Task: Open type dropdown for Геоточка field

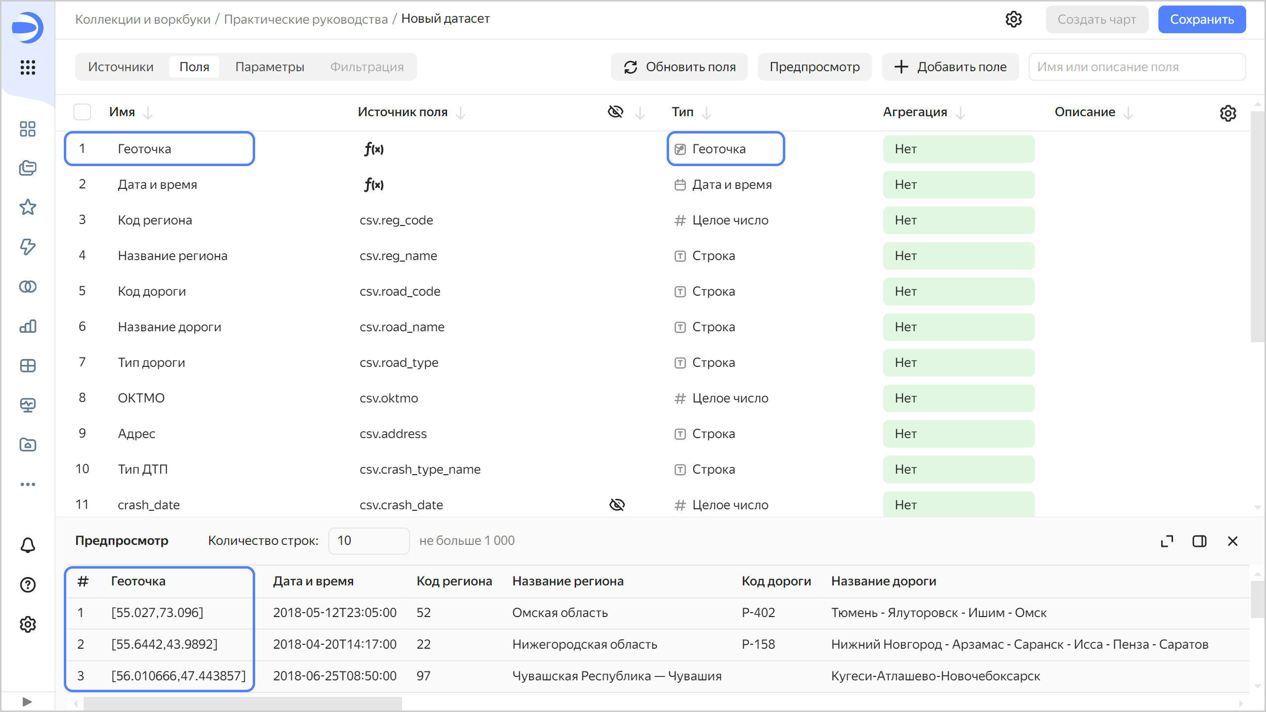Action: tap(725, 149)
